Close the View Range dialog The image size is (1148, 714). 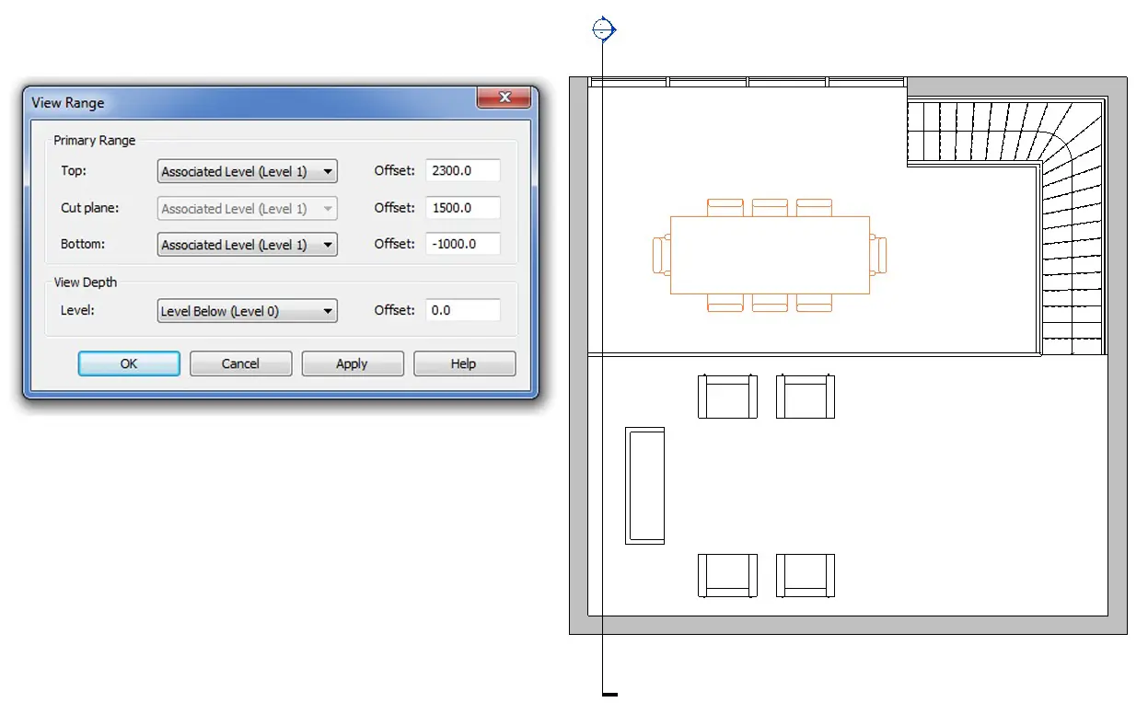tap(504, 98)
